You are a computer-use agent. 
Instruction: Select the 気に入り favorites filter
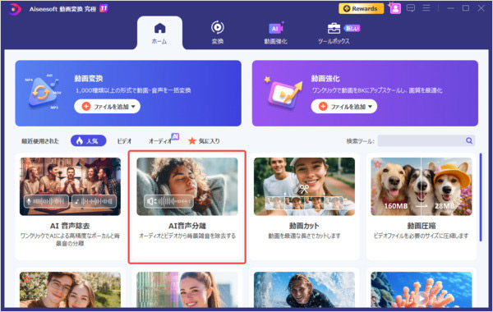pyautogui.click(x=204, y=141)
